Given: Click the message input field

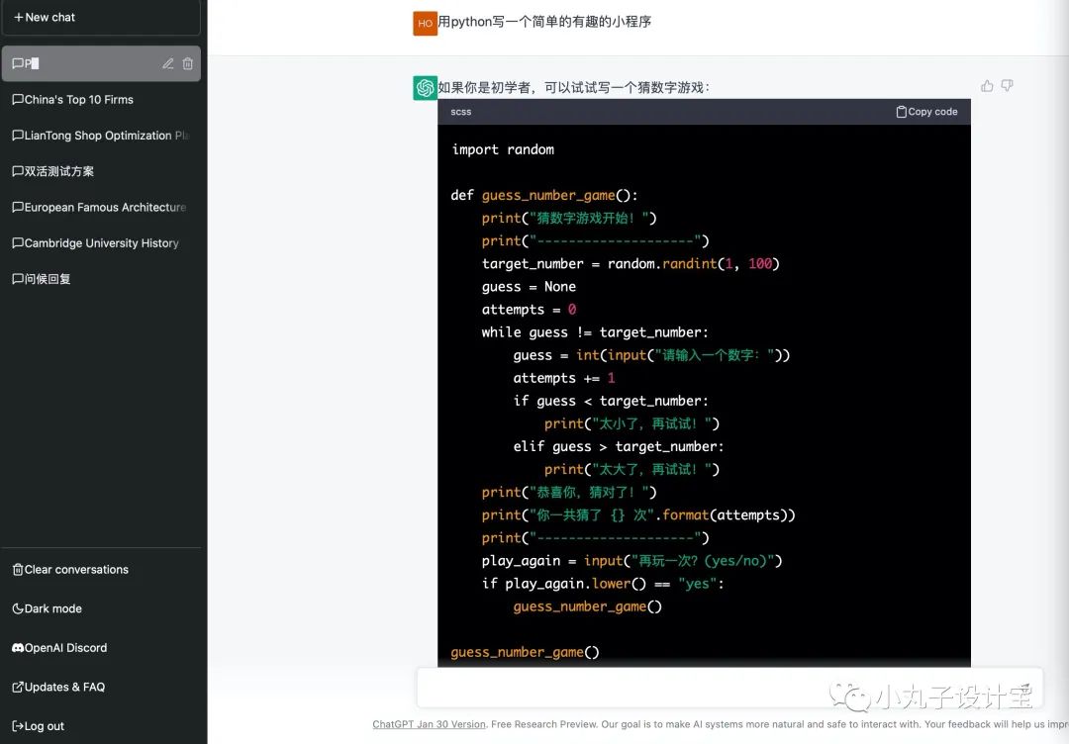Looking at the screenshot, I should [729, 688].
